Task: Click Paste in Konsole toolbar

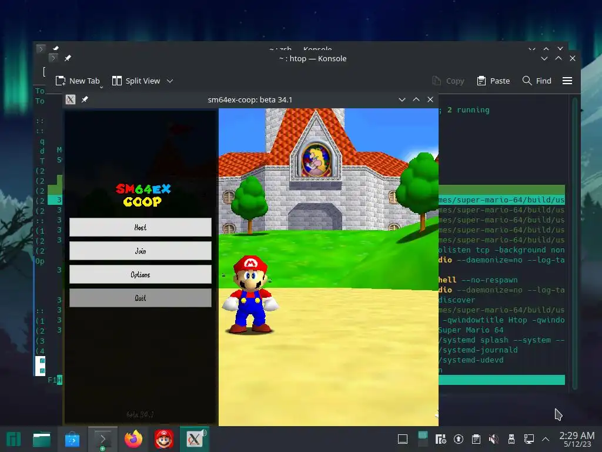Action: [493, 81]
